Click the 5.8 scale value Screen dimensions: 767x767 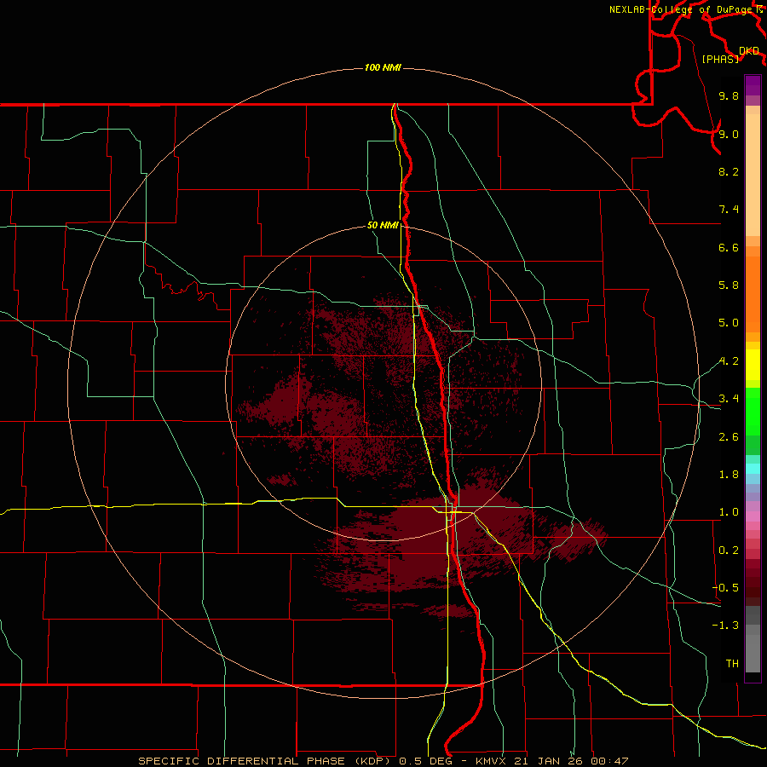pos(729,285)
